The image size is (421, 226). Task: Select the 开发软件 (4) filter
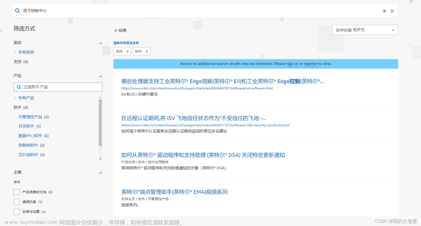[29, 126]
